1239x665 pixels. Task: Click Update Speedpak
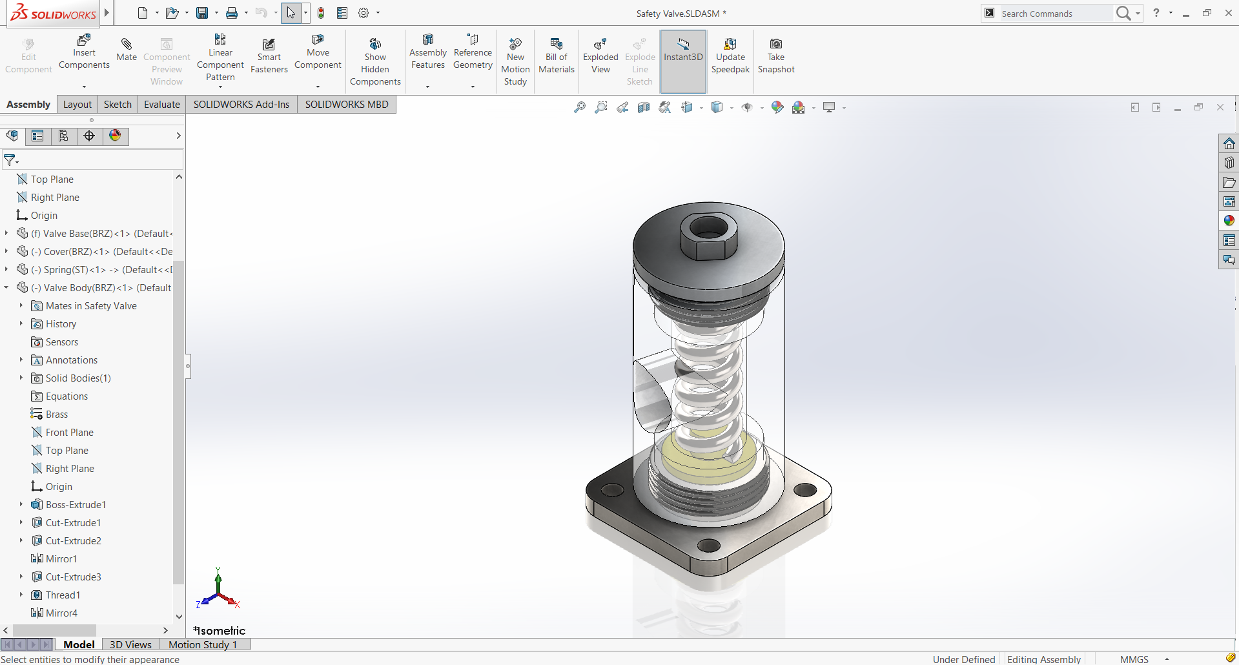(x=730, y=56)
